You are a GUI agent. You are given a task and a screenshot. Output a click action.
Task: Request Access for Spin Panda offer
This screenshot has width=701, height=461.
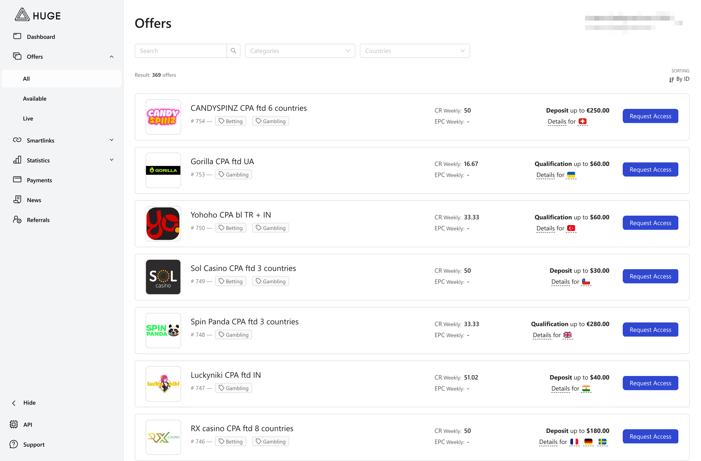point(650,330)
